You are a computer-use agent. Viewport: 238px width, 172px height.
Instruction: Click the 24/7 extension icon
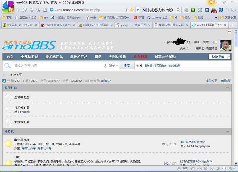point(214,10)
